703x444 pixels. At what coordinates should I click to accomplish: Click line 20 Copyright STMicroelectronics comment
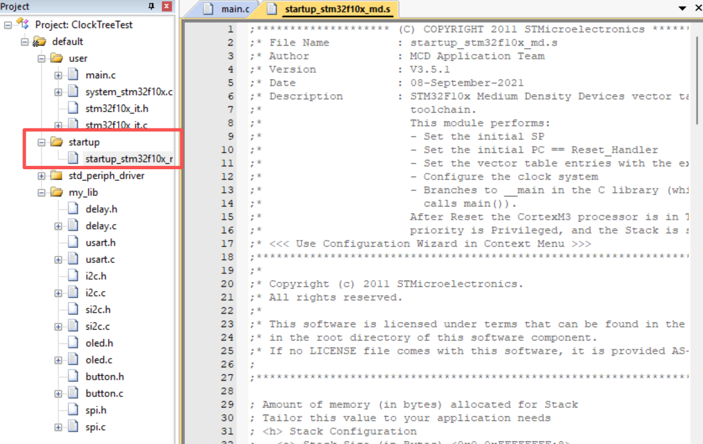point(387,284)
